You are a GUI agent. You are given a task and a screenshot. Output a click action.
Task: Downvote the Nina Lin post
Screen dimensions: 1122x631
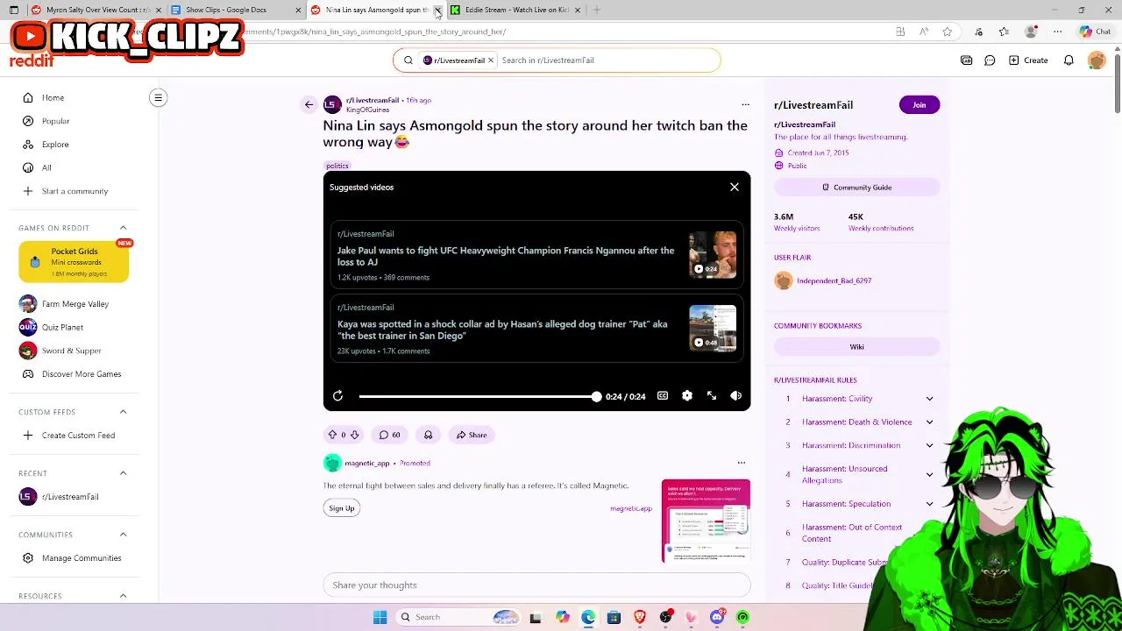(354, 435)
